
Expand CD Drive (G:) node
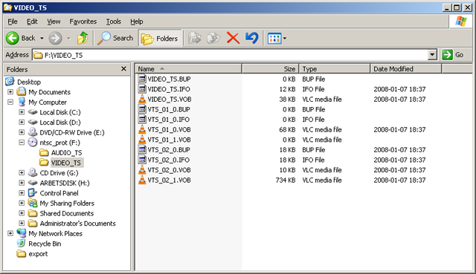(x=22, y=173)
